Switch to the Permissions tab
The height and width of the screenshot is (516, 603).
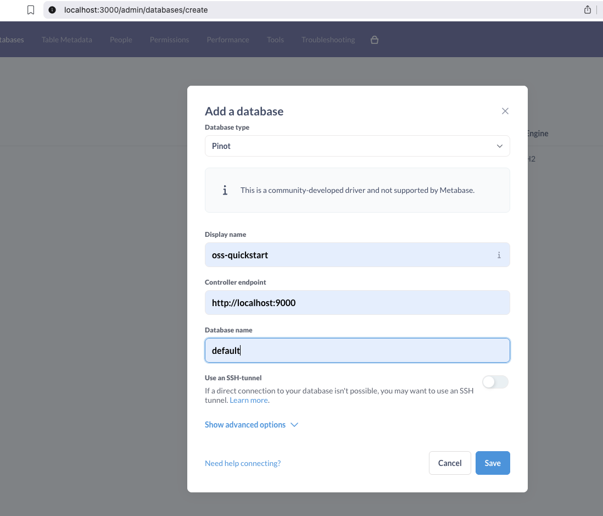pyautogui.click(x=169, y=40)
